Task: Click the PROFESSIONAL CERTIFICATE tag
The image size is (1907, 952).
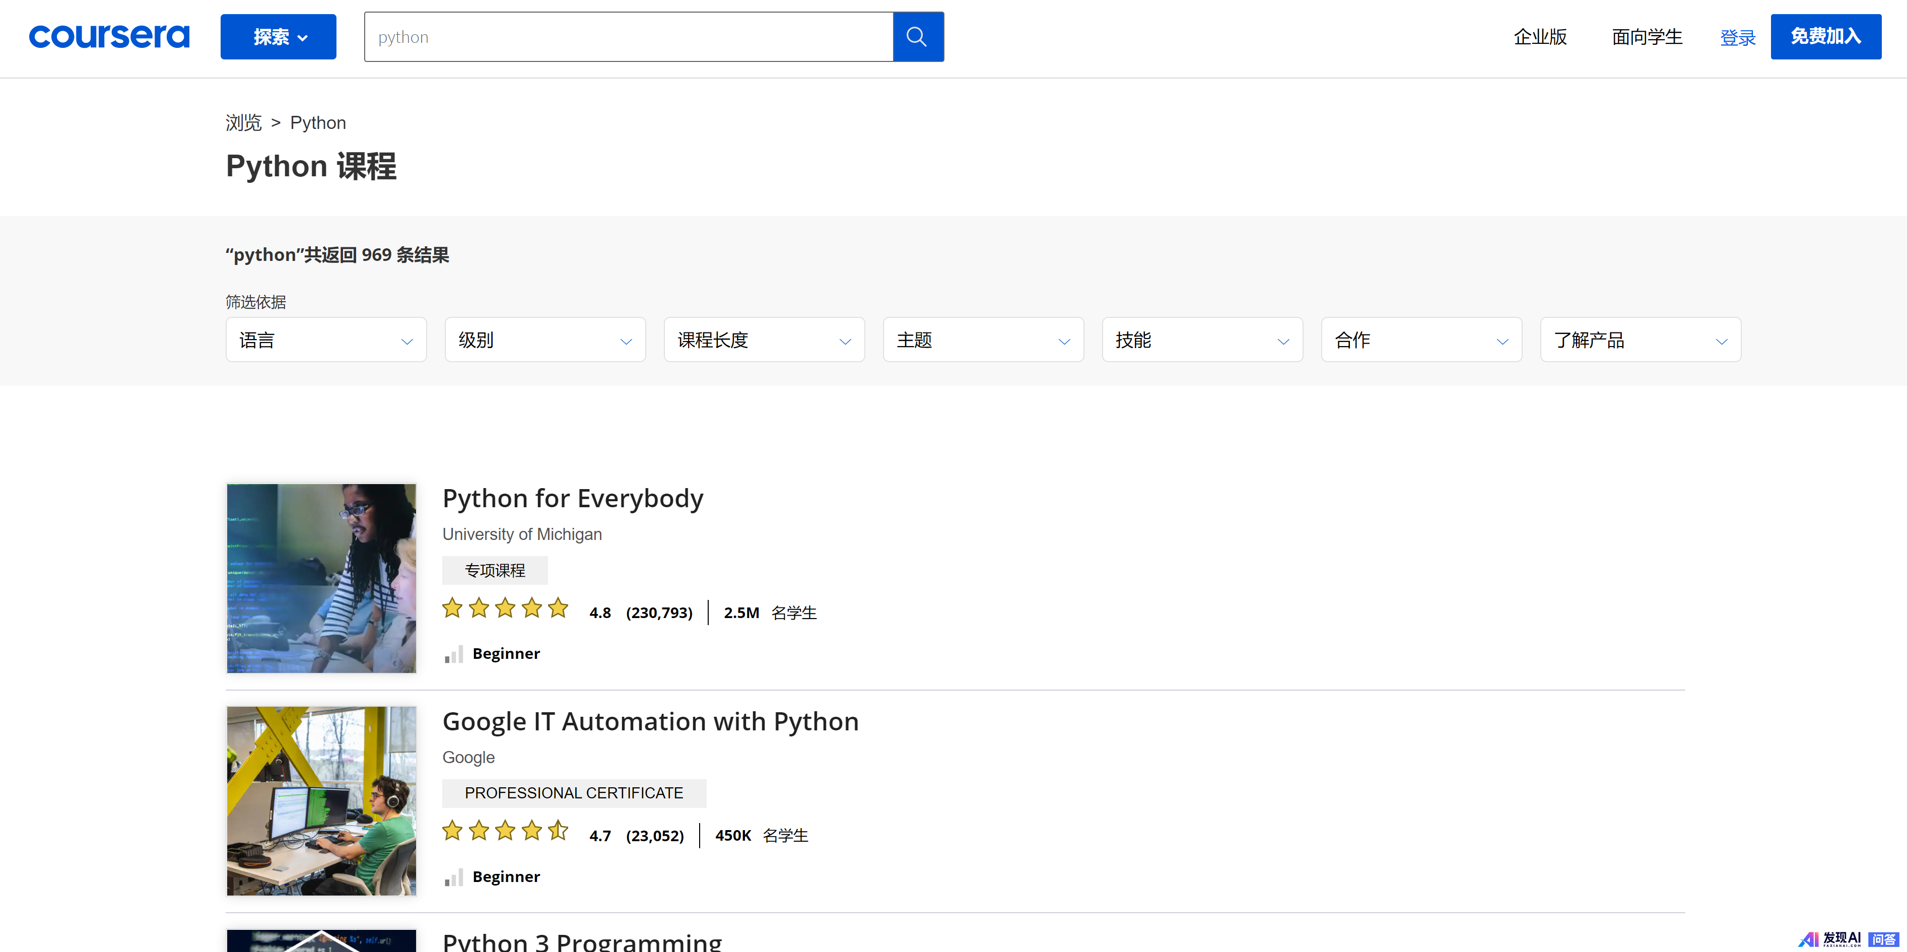Action: tap(574, 793)
